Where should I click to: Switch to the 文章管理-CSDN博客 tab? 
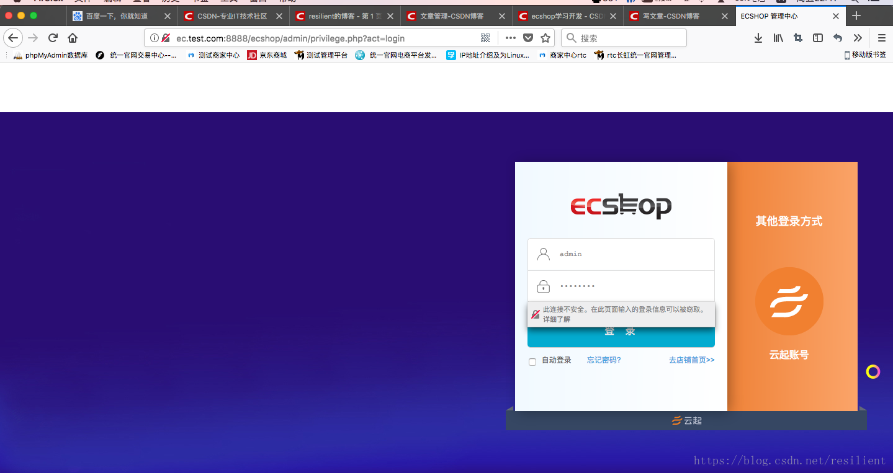tap(457, 16)
